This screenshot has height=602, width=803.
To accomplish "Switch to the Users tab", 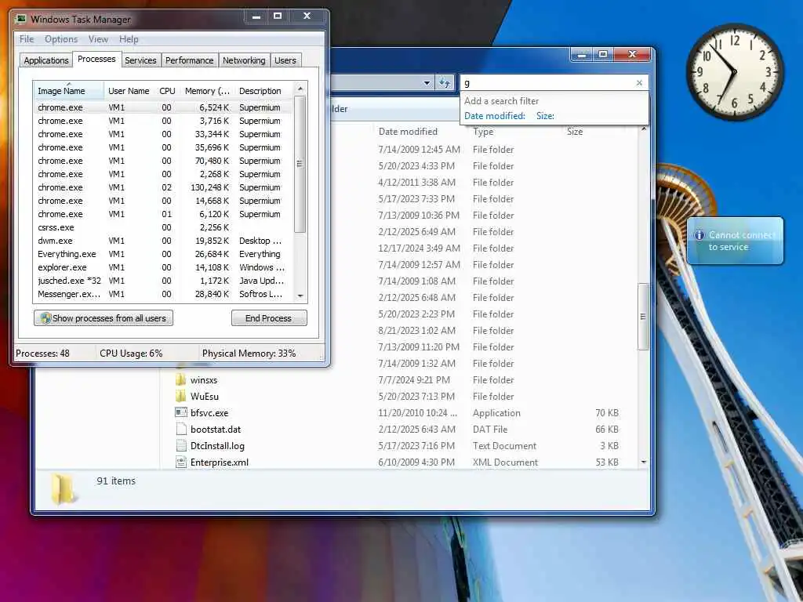I will [x=285, y=60].
